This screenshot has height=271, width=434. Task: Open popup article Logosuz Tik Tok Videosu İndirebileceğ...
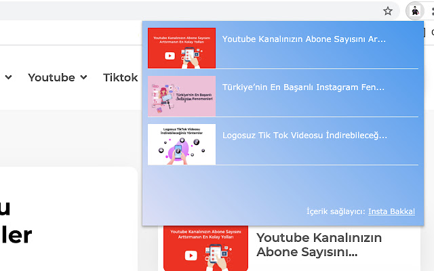(x=304, y=135)
